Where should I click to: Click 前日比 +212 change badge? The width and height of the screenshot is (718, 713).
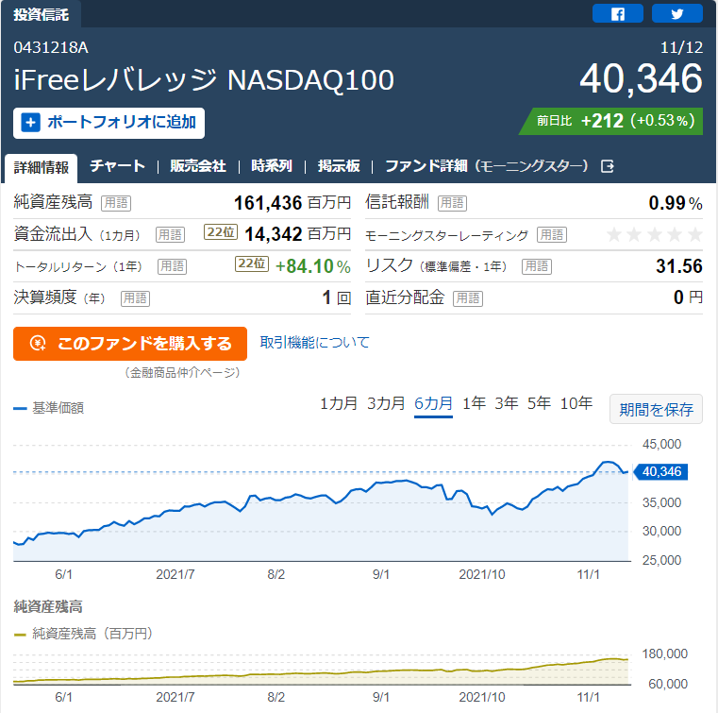[612, 121]
